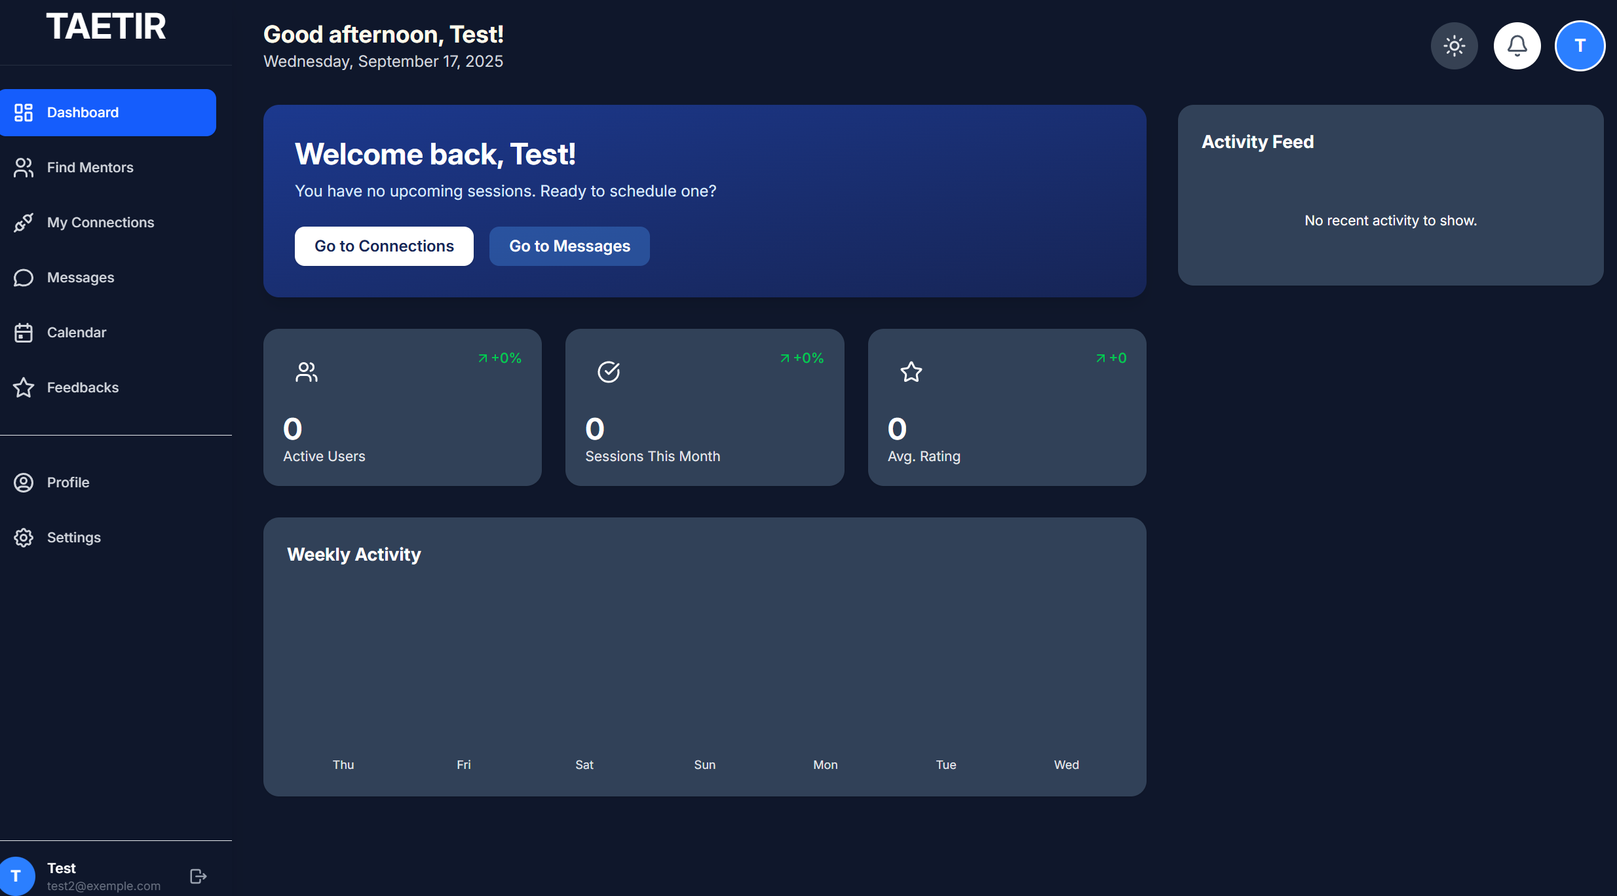Open the Settings gear icon
This screenshot has height=896, width=1617.
[x=24, y=537]
